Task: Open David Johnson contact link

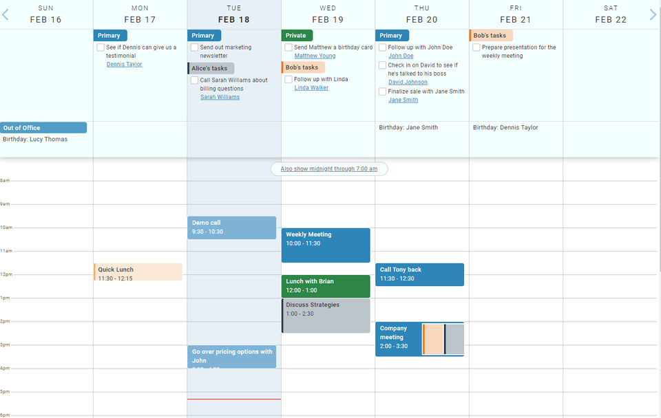Action: tap(408, 82)
